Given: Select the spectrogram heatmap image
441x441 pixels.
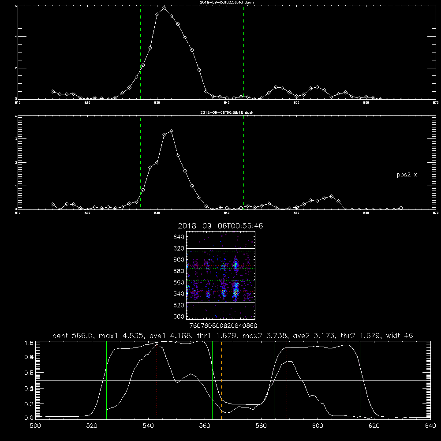Looking at the screenshot, I should coord(220,275).
